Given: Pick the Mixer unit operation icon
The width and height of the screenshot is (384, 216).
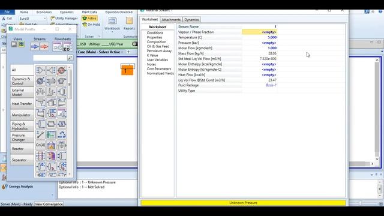Looking at the screenshot, I should (40, 70).
